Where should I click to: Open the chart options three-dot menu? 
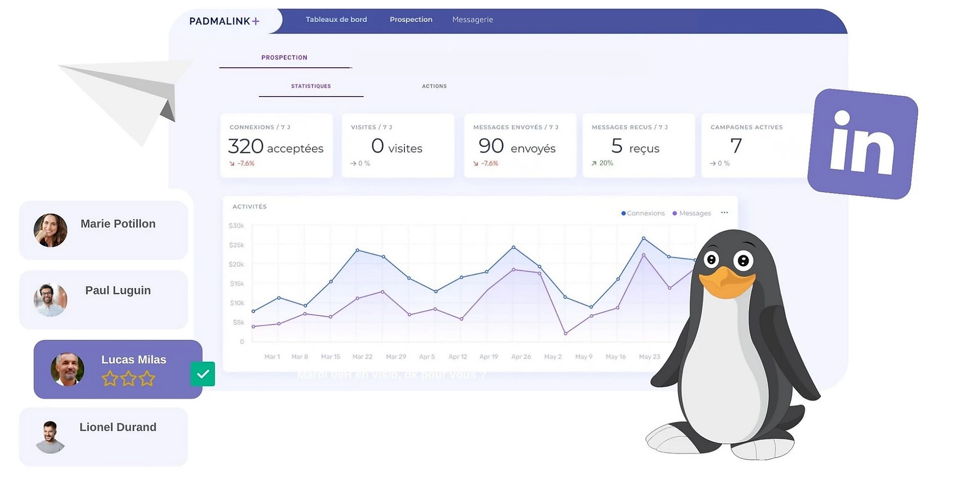[x=724, y=212]
